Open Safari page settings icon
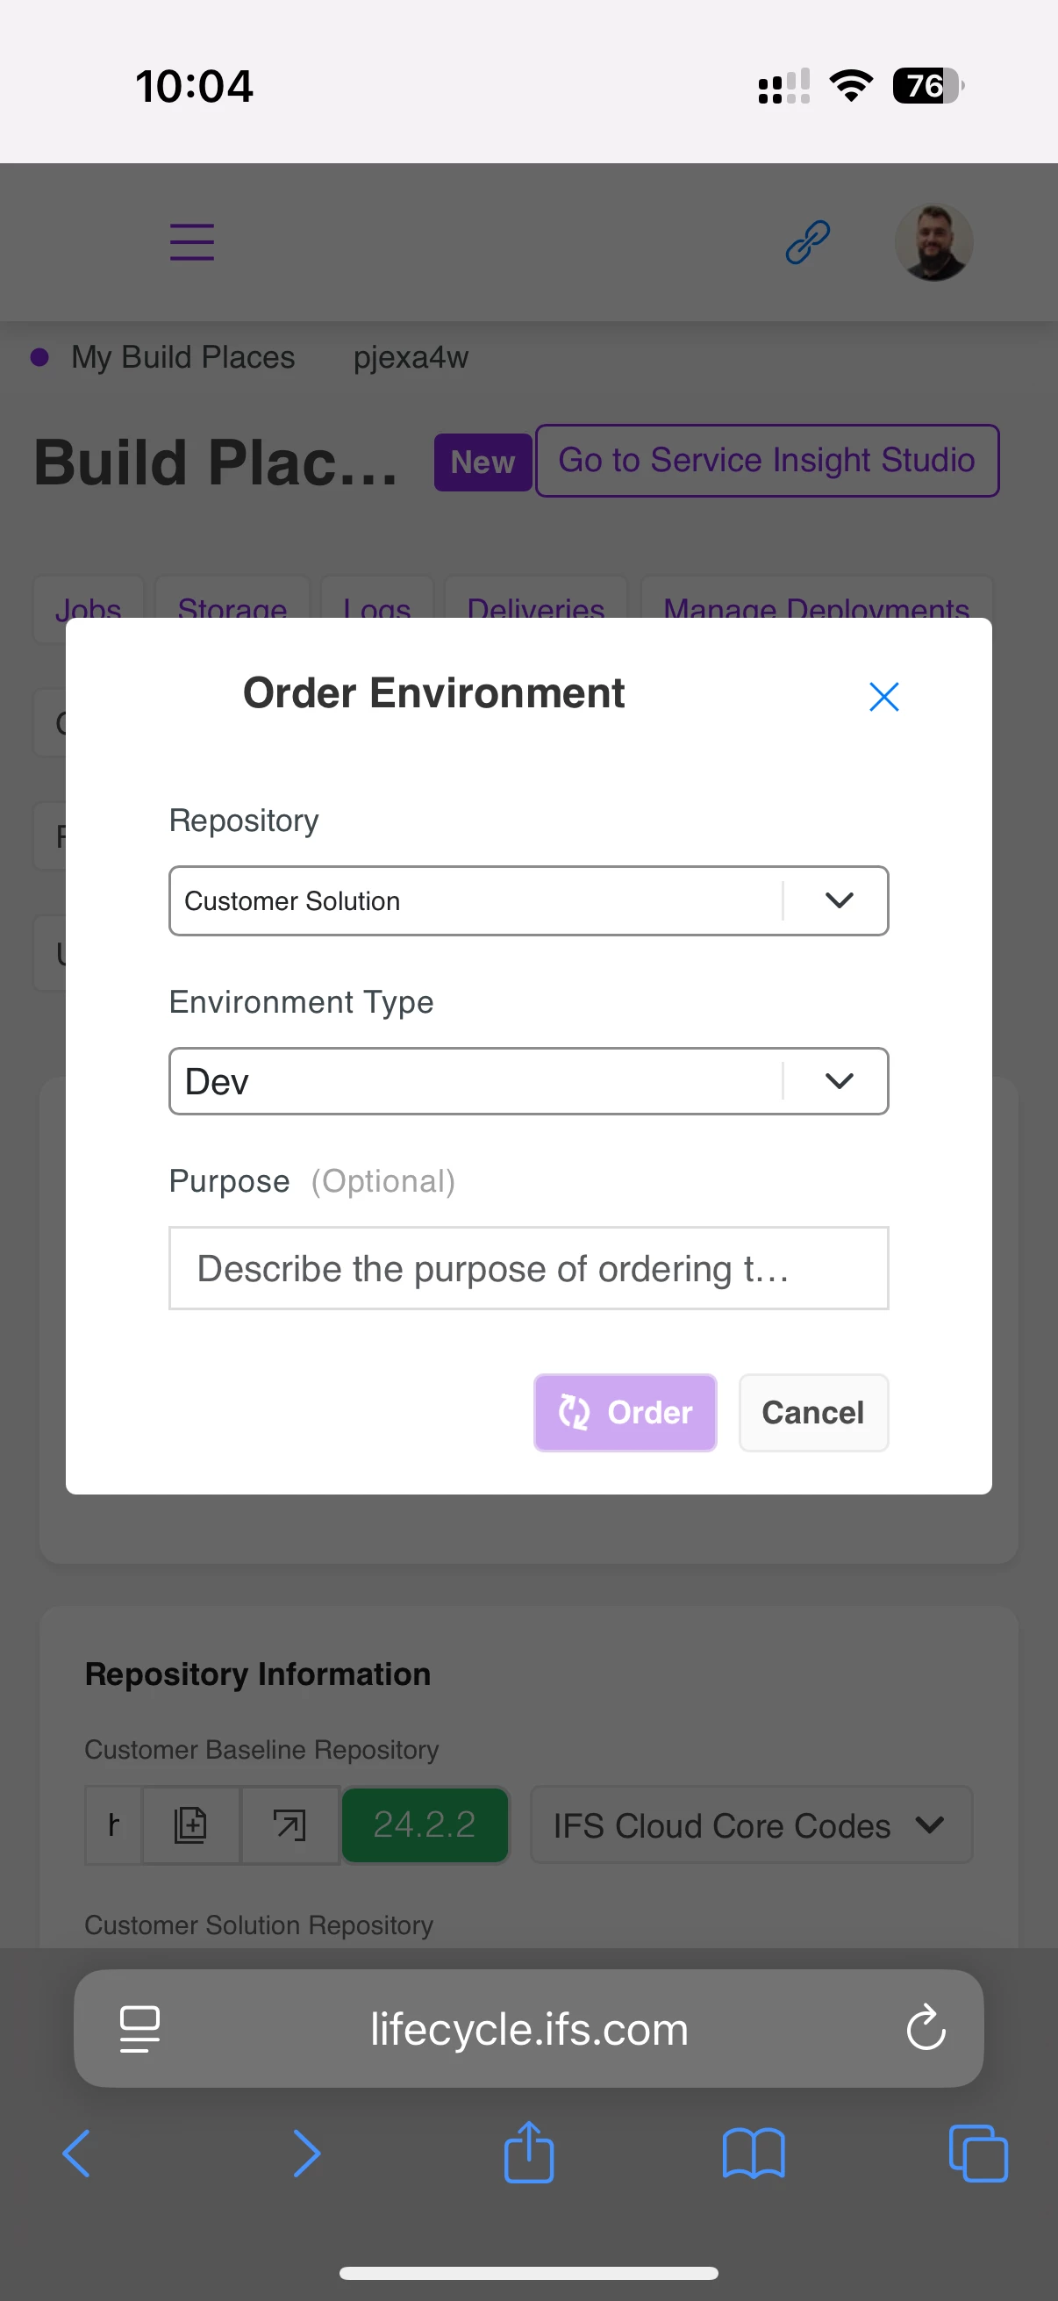The image size is (1058, 2301). (x=140, y=2029)
